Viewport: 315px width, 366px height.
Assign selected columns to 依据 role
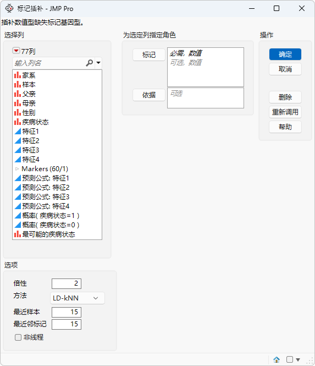coord(149,95)
